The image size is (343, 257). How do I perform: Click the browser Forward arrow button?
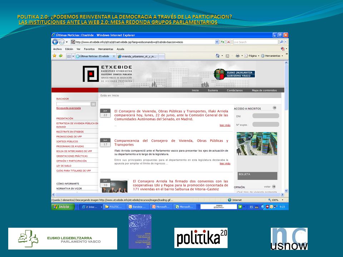pyautogui.click(x=62, y=42)
